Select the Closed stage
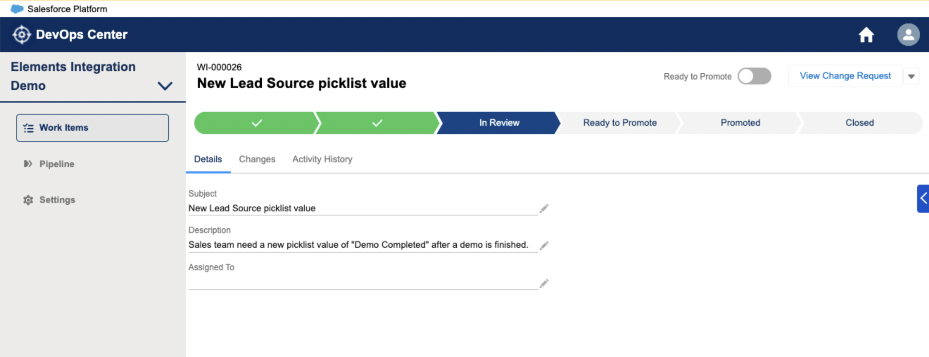Screen dimensions: 929x357 [x=860, y=123]
